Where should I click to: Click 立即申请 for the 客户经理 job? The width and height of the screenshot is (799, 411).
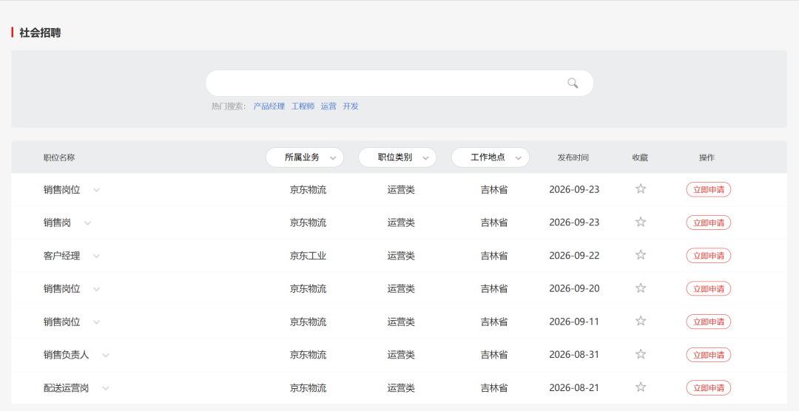tap(708, 255)
